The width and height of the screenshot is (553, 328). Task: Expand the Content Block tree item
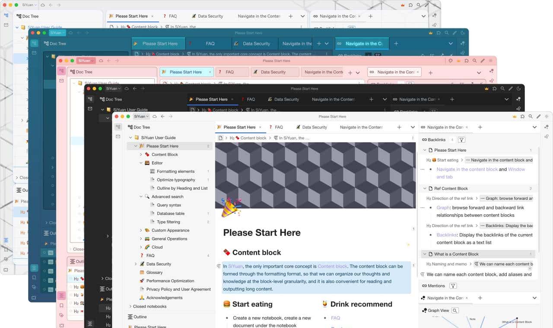pyautogui.click(x=141, y=154)
